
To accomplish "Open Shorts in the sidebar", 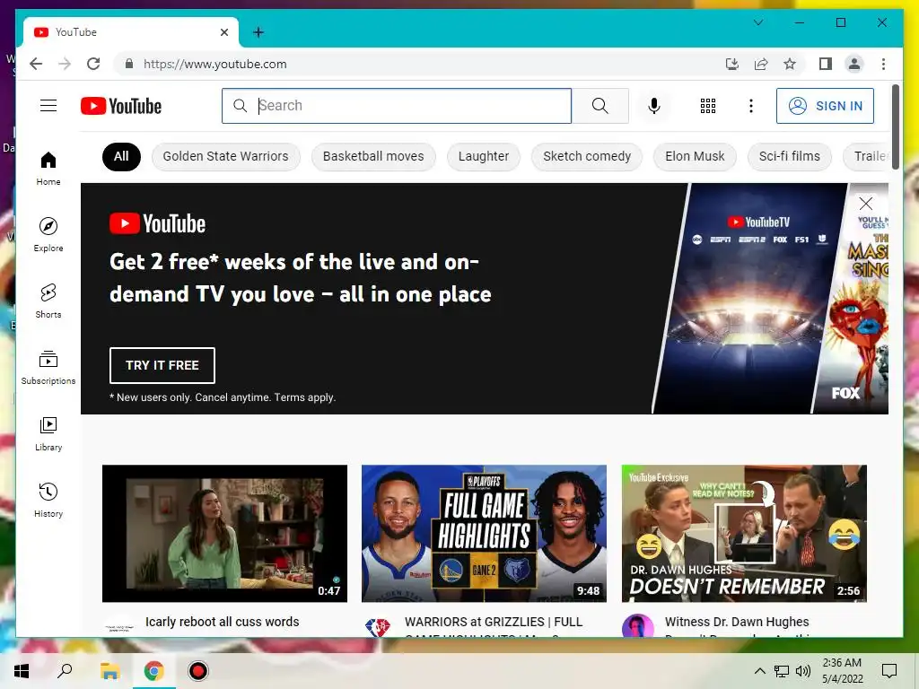I will point(48,301).
